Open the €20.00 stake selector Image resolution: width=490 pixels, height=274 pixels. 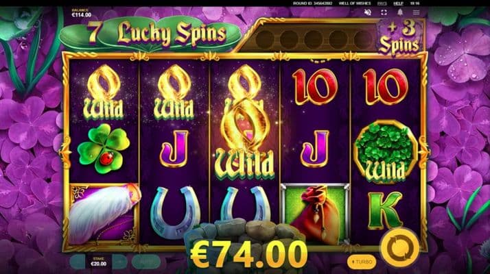tap(98, 262)
